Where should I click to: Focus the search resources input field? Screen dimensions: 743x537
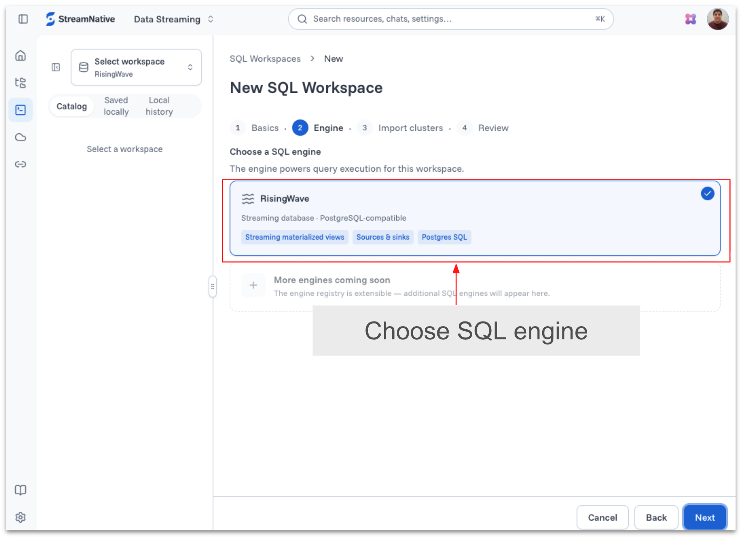click(451, 19)
